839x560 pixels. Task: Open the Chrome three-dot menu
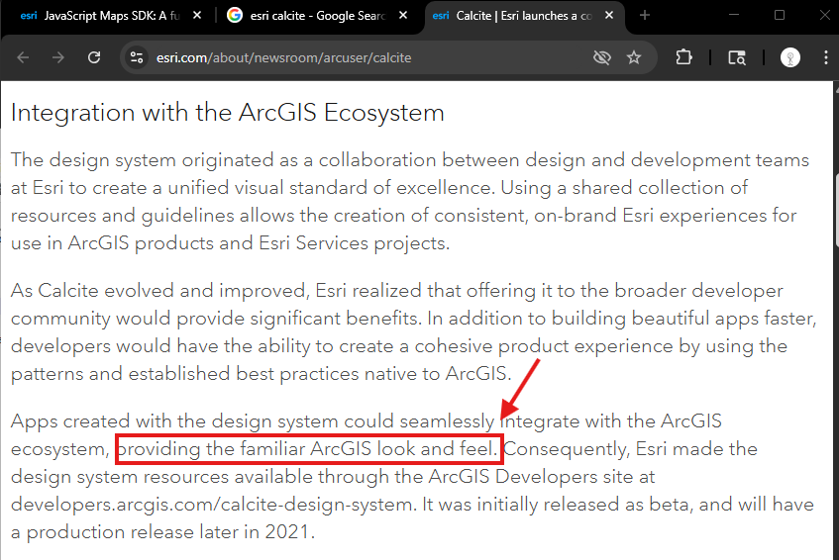coord(825,57)
